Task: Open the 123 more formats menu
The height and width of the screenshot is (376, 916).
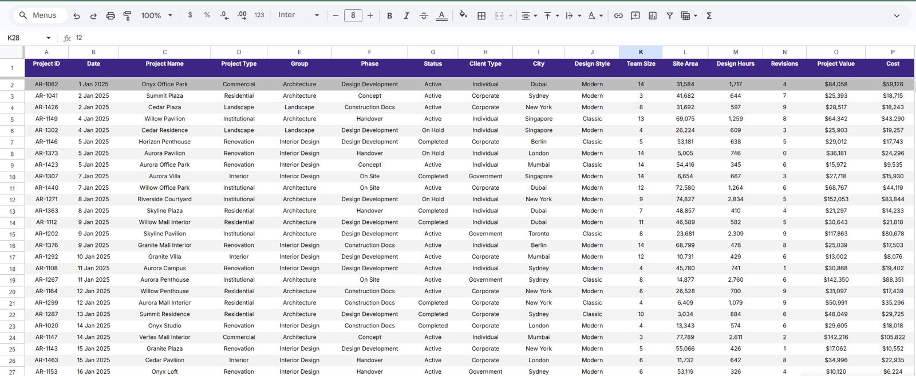Action: pos(259,15)
